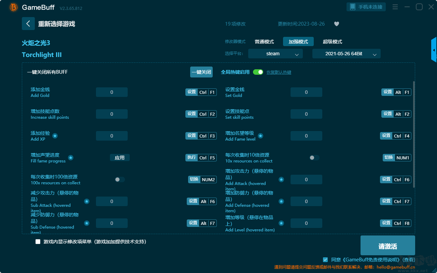
Task: Open the 2021-05-26 64Bit version dropdown
Action: point(347,54)
